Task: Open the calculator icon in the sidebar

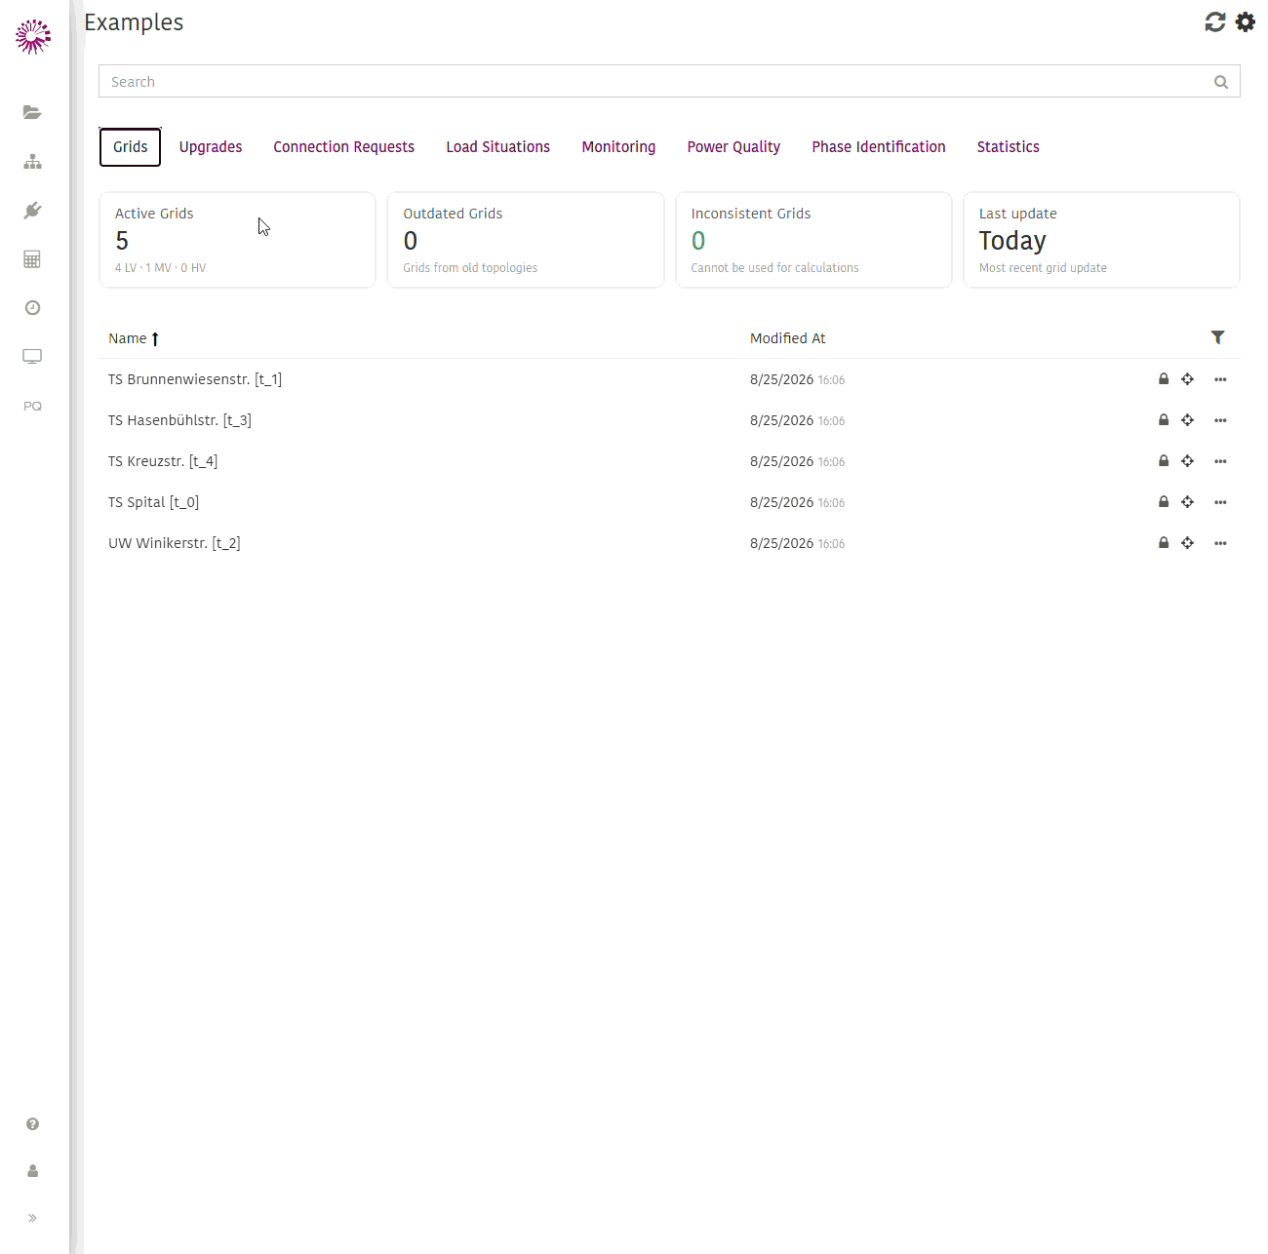Action: tap(32, 258)
